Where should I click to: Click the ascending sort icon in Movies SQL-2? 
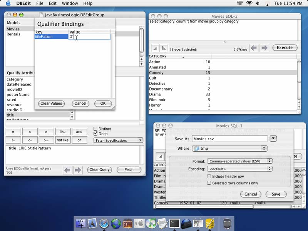click(x=155, y=48)
